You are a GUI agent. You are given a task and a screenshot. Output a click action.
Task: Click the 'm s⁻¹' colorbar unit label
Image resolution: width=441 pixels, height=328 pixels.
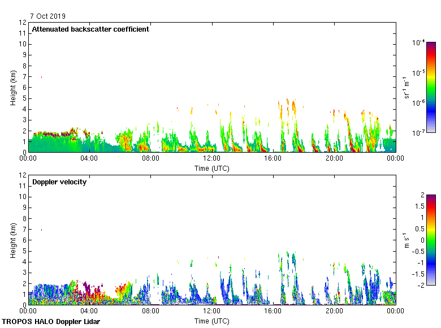pos(407,240)
